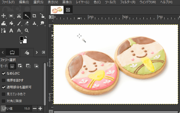
Task: Open the 表示(V) menu
Action: [53, 2]
